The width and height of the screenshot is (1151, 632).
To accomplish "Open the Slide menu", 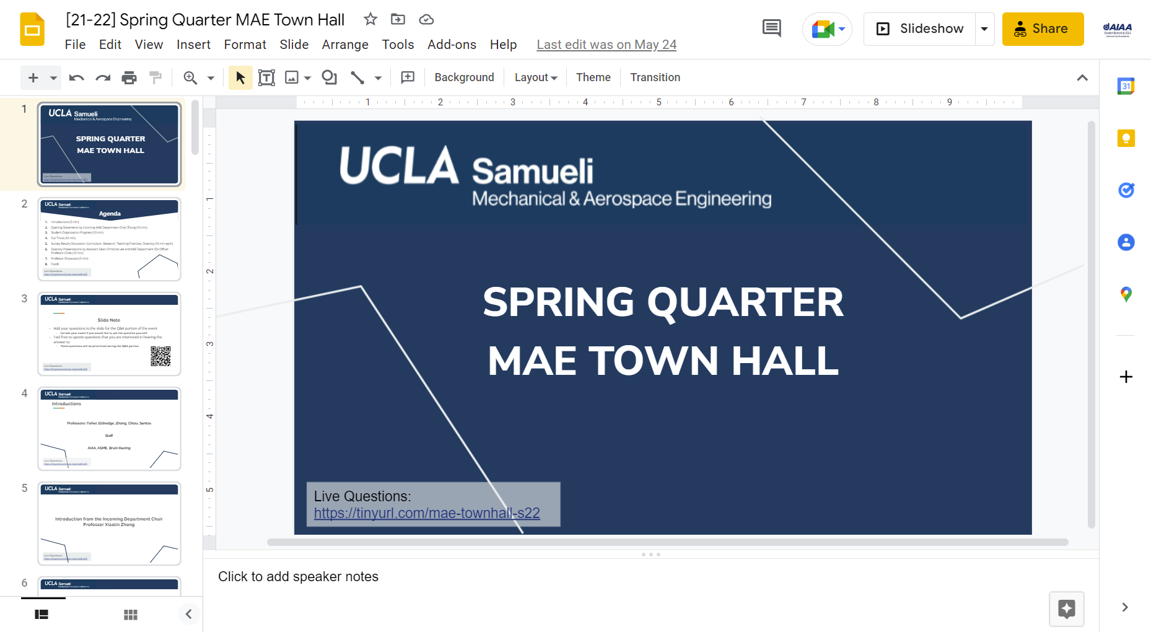I will [294, 45].
